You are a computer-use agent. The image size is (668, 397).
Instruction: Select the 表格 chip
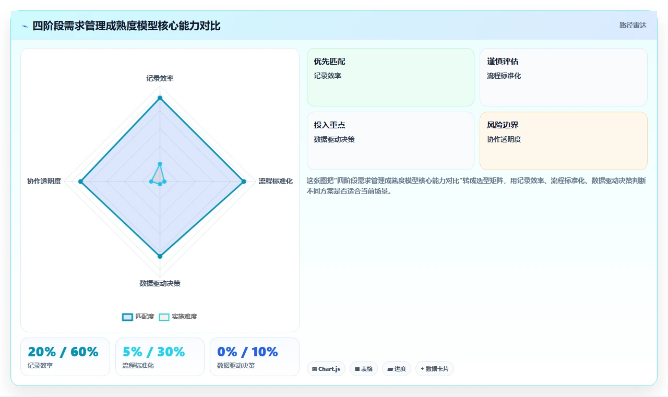point(364,369)
